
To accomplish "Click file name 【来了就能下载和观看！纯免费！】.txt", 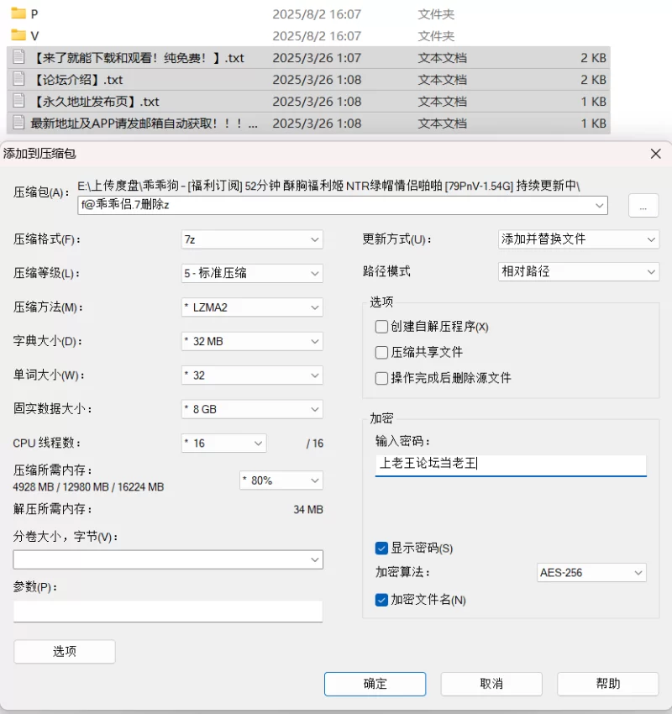I will pos(138,58).
